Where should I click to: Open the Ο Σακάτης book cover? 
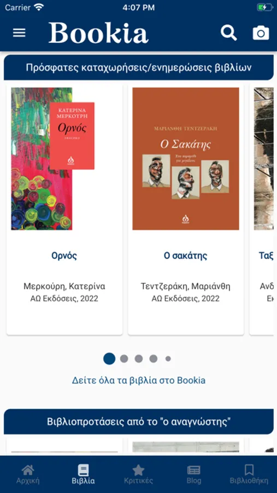pyautogui.click(x=186, y=158)
